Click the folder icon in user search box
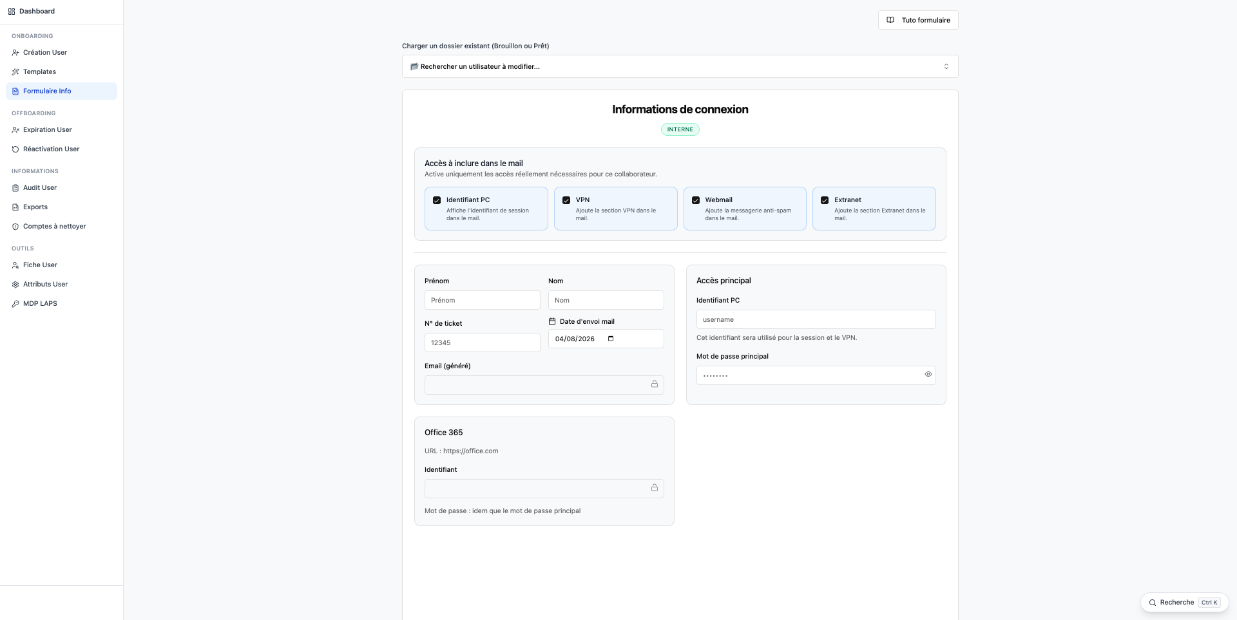 tap(414, 66)
